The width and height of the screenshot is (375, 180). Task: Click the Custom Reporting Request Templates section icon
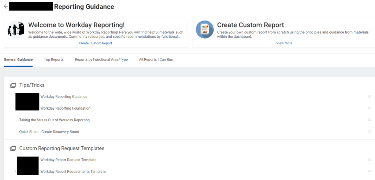point(13,148)
